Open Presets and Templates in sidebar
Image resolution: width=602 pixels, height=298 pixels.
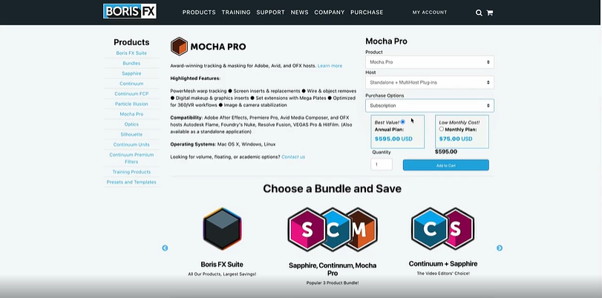131,182
